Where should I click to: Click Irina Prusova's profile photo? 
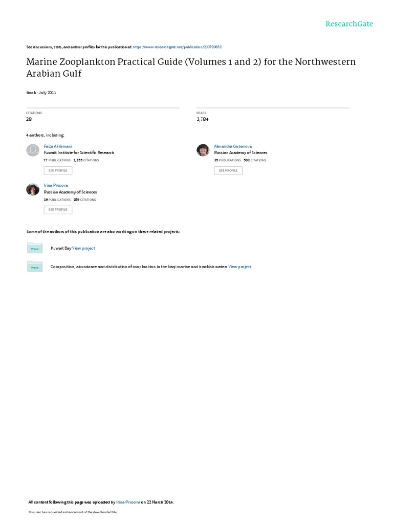click(33, 189)
